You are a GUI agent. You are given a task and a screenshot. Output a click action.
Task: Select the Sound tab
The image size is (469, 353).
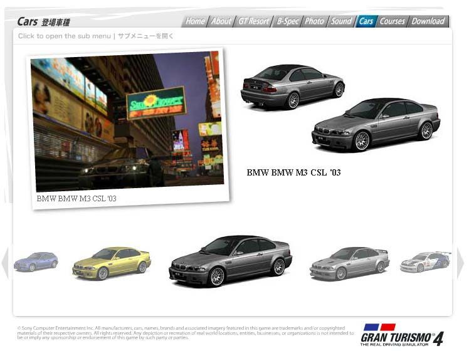pyautogui.click(x=341, y=21)
